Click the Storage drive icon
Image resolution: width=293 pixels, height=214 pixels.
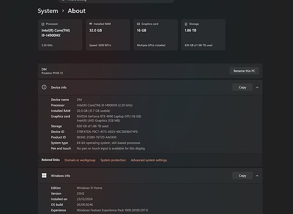click(x=186, y=24)
